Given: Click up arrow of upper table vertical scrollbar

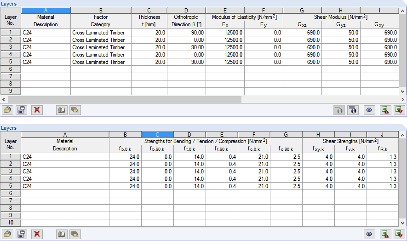Looking at the screenshot, I should coord(402,11).
